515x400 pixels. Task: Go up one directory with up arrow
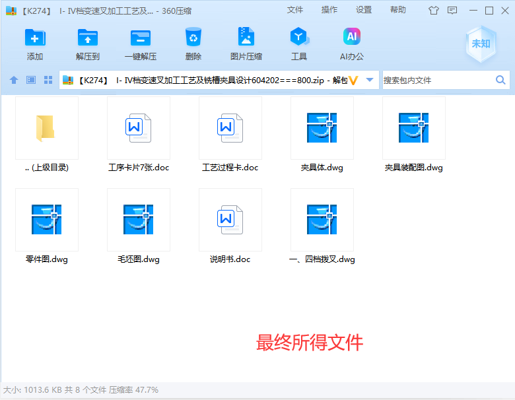(14, 80)
